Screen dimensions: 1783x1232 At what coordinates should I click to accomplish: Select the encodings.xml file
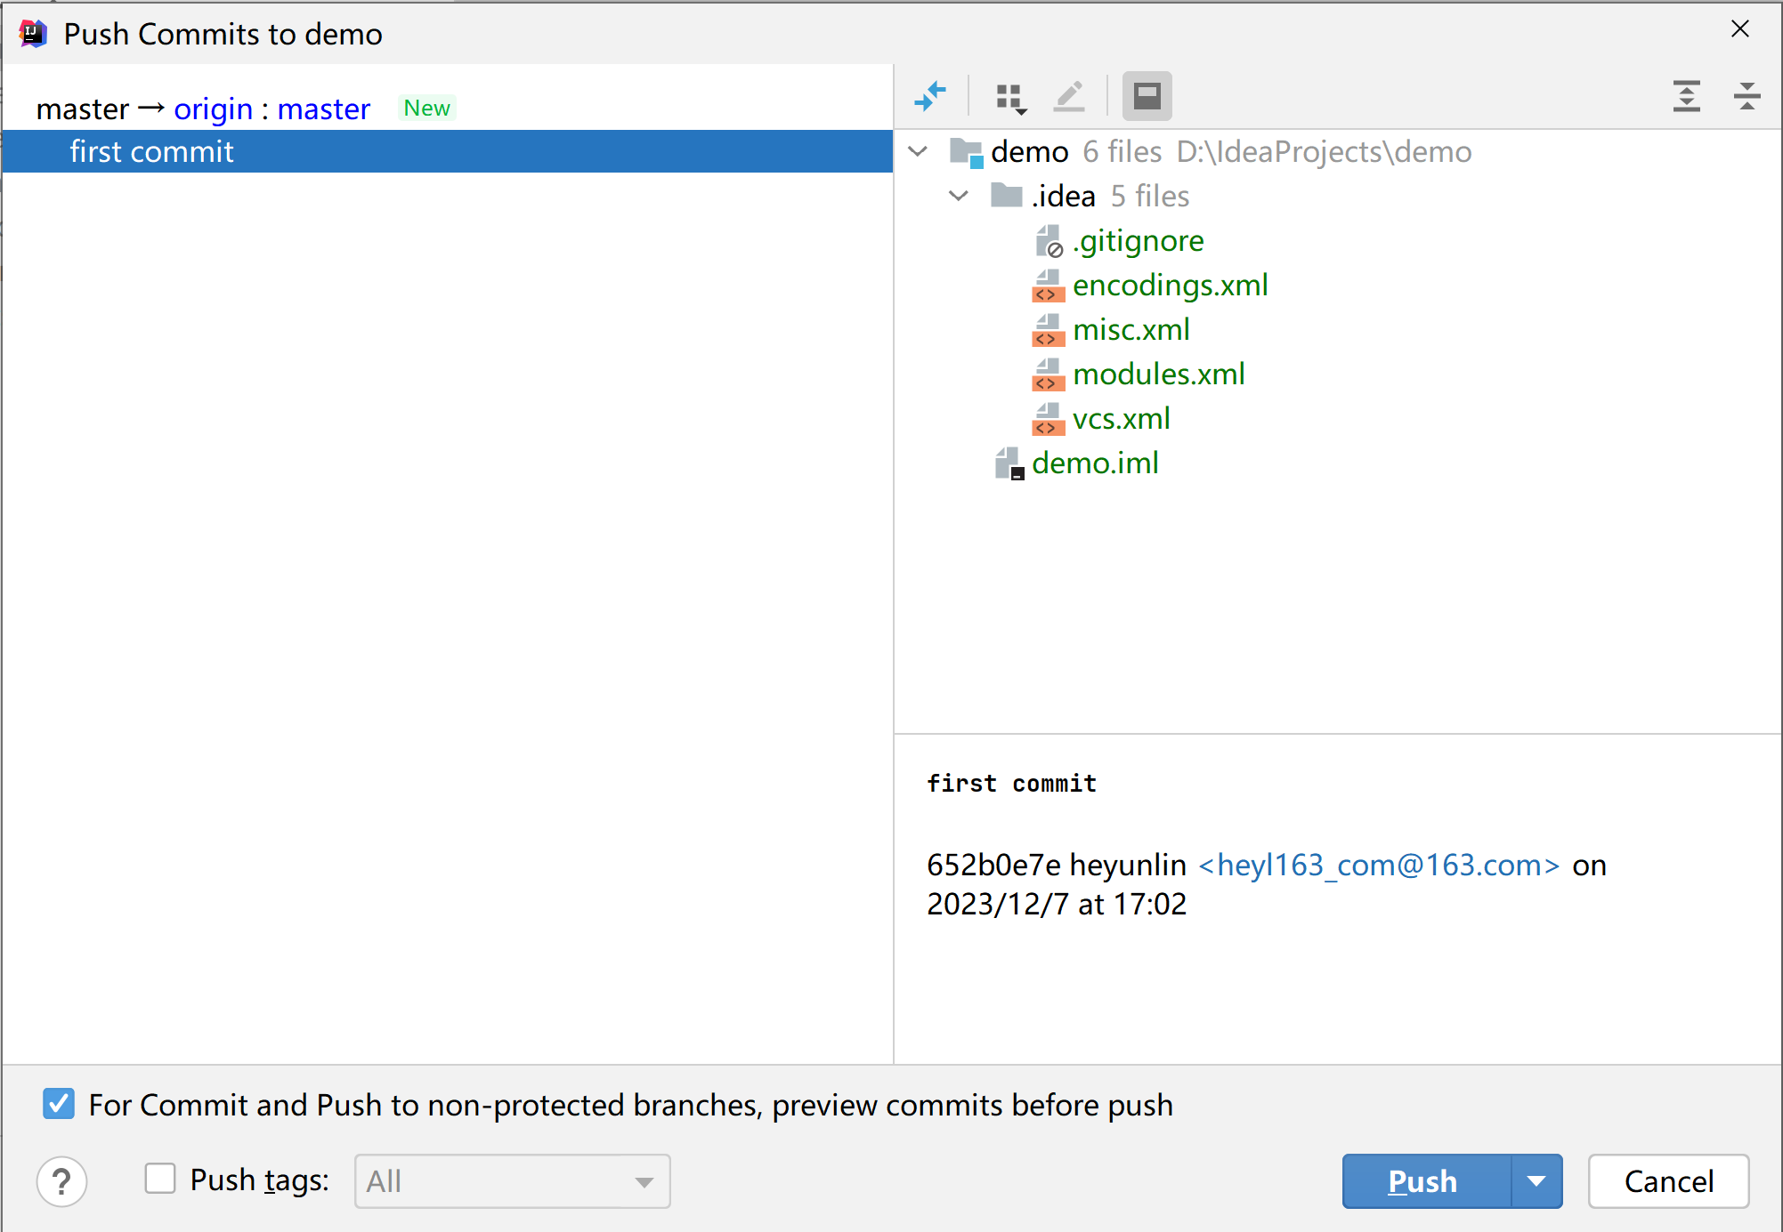[1170, 286]
